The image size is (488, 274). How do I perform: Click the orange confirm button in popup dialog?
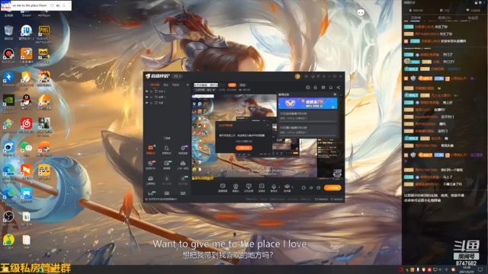pyautogui.click(x=244, y=148)
